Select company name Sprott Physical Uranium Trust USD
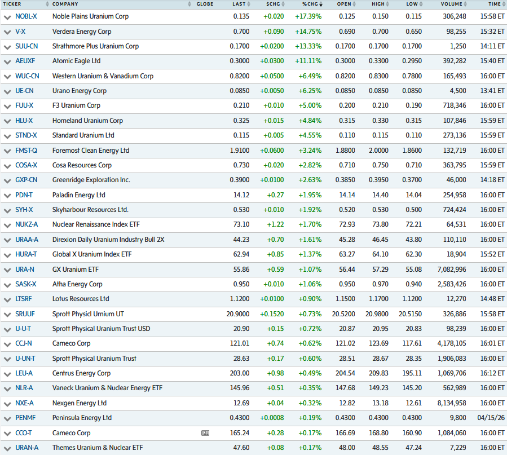 (101, 329)
